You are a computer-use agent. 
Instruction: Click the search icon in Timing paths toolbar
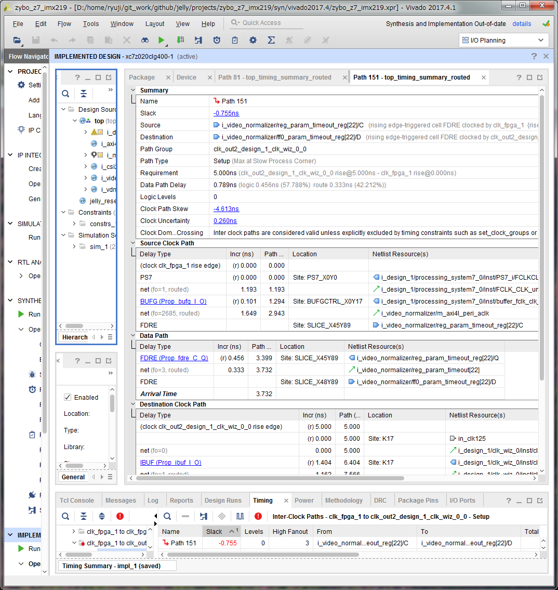tap(167, 516)
